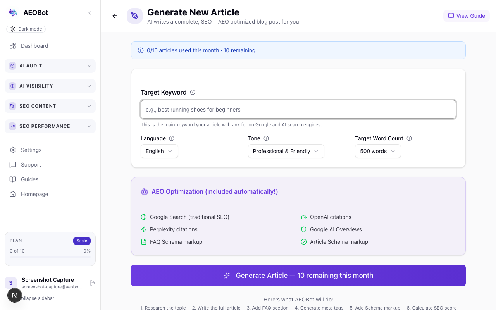Click the info icon in usage banner
The width and height of the screenshot is (496, 310).
point(141,50)
